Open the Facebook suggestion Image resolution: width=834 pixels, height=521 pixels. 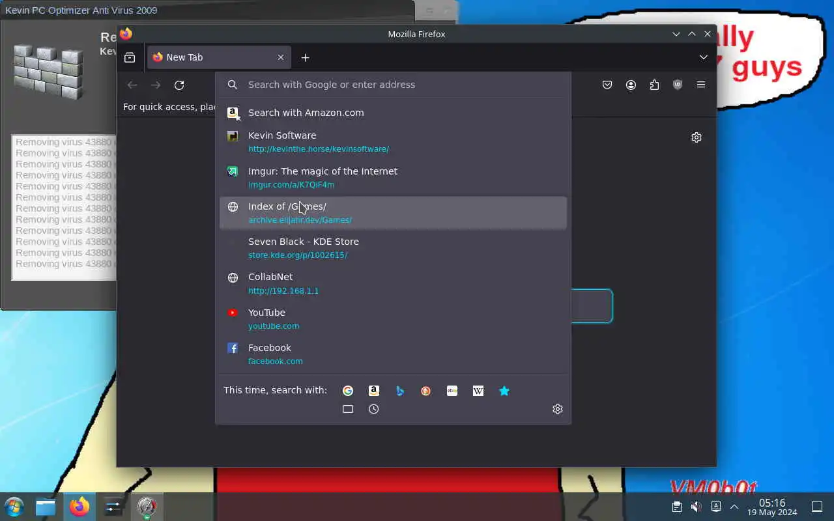point(393,354)
